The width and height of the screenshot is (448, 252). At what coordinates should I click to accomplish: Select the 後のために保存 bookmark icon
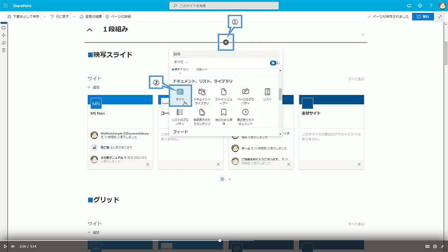pos(224,112)
